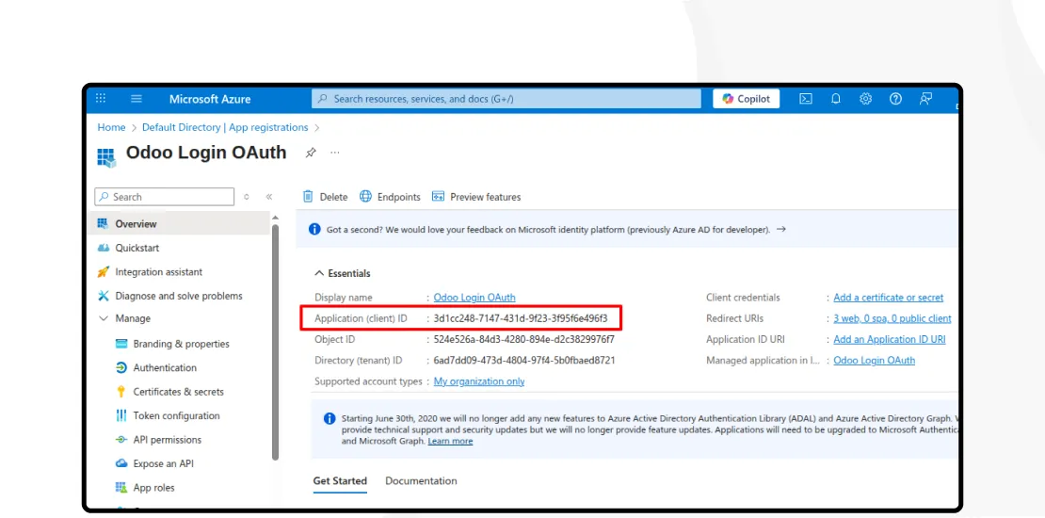Open Endpoints from the toolbar
1045x518 pixels.
pyautogui.click(x=391, y=197)
